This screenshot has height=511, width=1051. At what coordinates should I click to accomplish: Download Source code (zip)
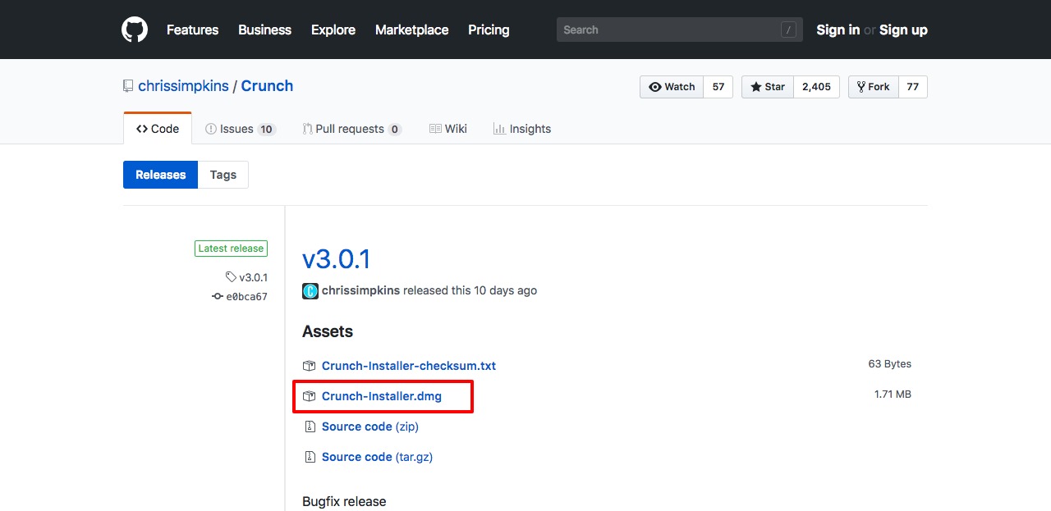pos(370,427)
